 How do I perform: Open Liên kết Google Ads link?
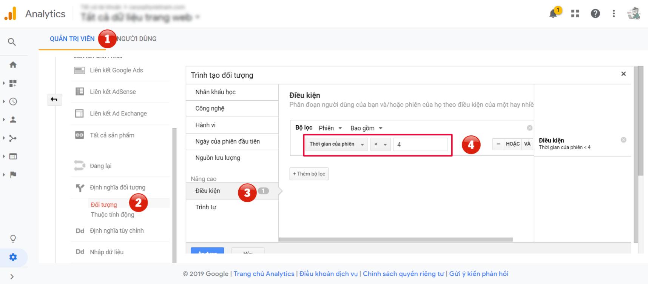click(116, 70)
